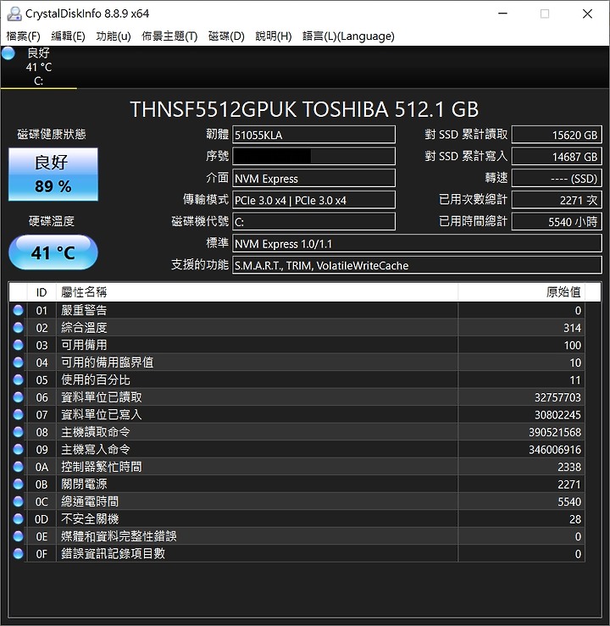Click the status orb for row 0D 不安全關機
This screenshot has width=610, height=626.
[x=18, y=518]
